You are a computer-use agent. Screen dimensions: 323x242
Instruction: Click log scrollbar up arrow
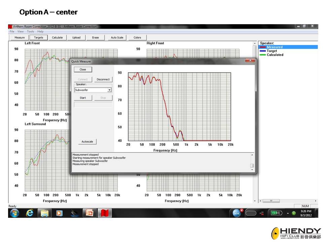click(252, 155)
